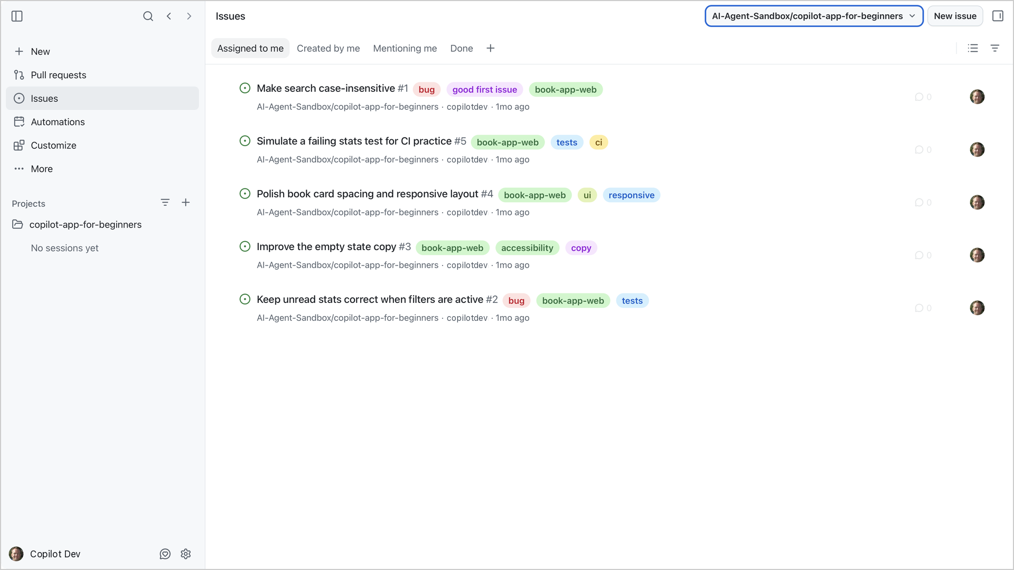Open issue Make search case-insensitive
The height and width of the screenshot is (570, 1014).
point(326,89)
